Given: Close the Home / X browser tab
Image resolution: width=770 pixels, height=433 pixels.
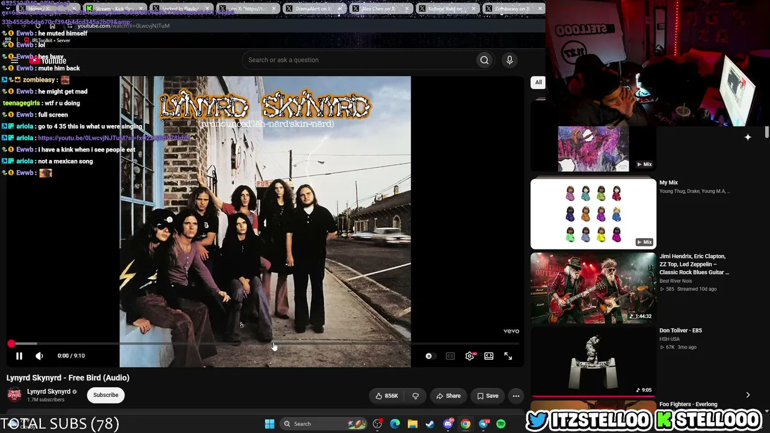Looking at the screenshot, I should point(75,9).
